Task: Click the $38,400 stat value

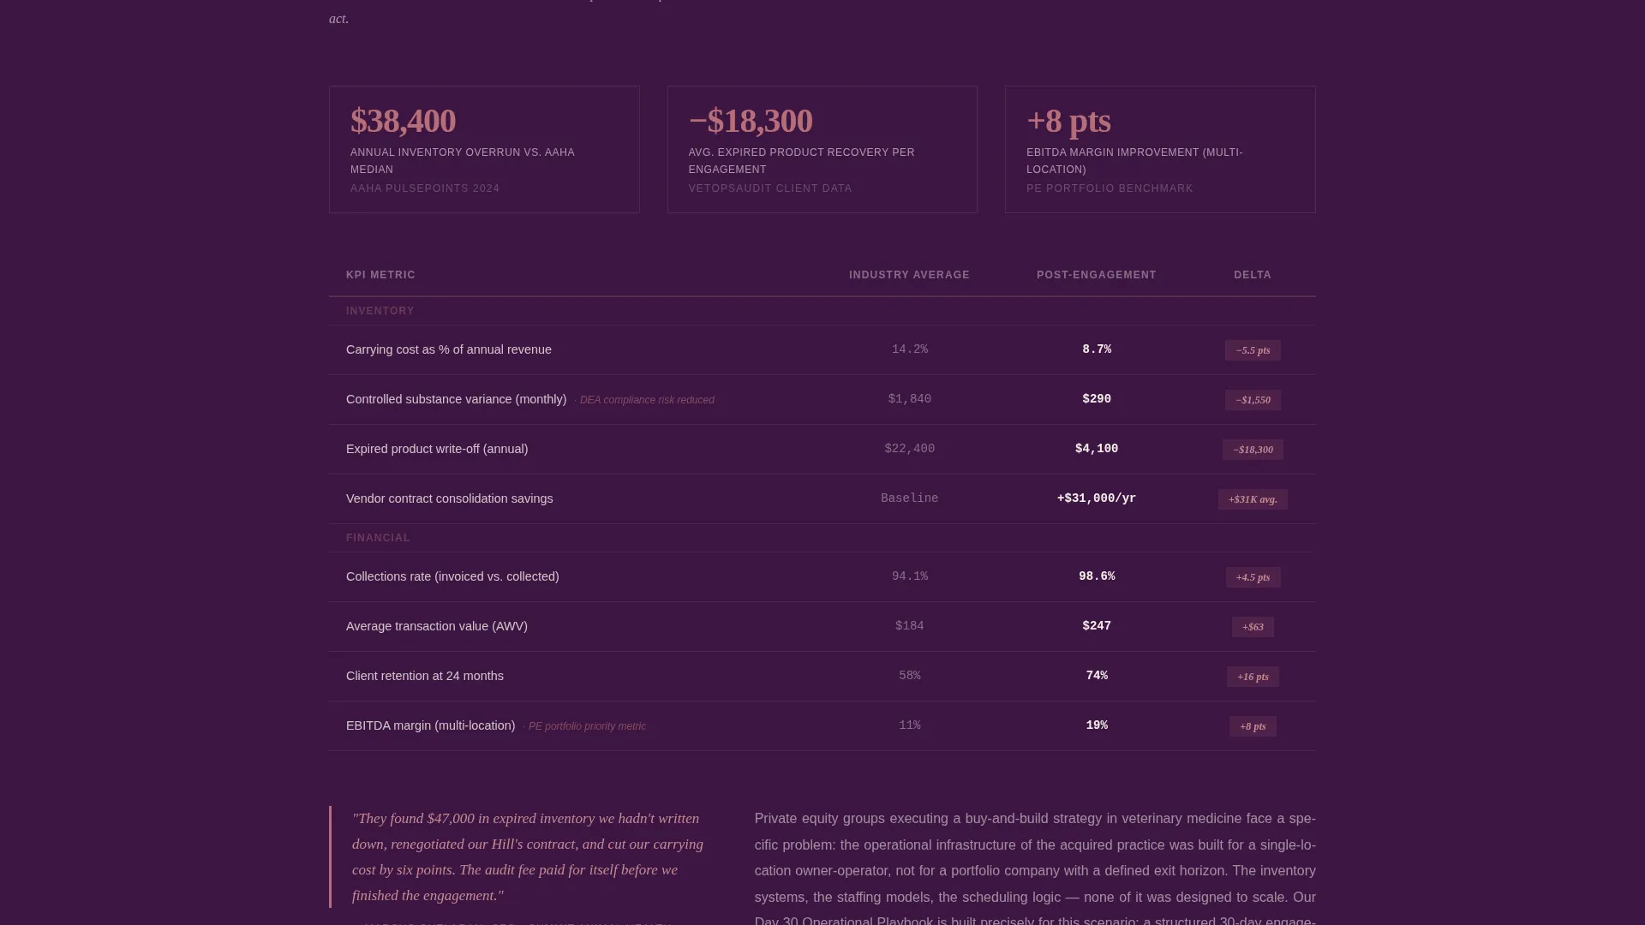Action: tap(403, 121)
